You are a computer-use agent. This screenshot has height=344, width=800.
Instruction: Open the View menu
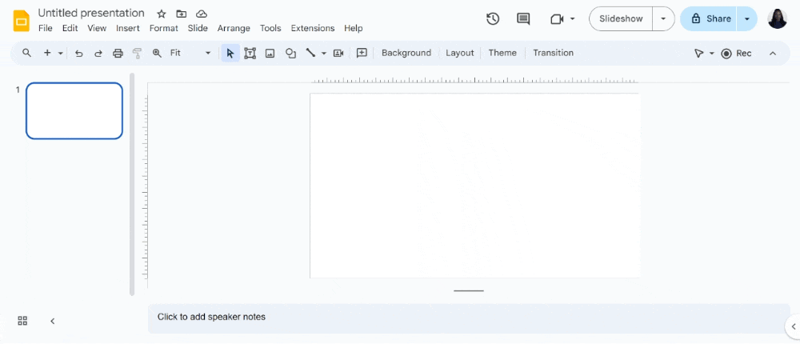click(97, 28)
